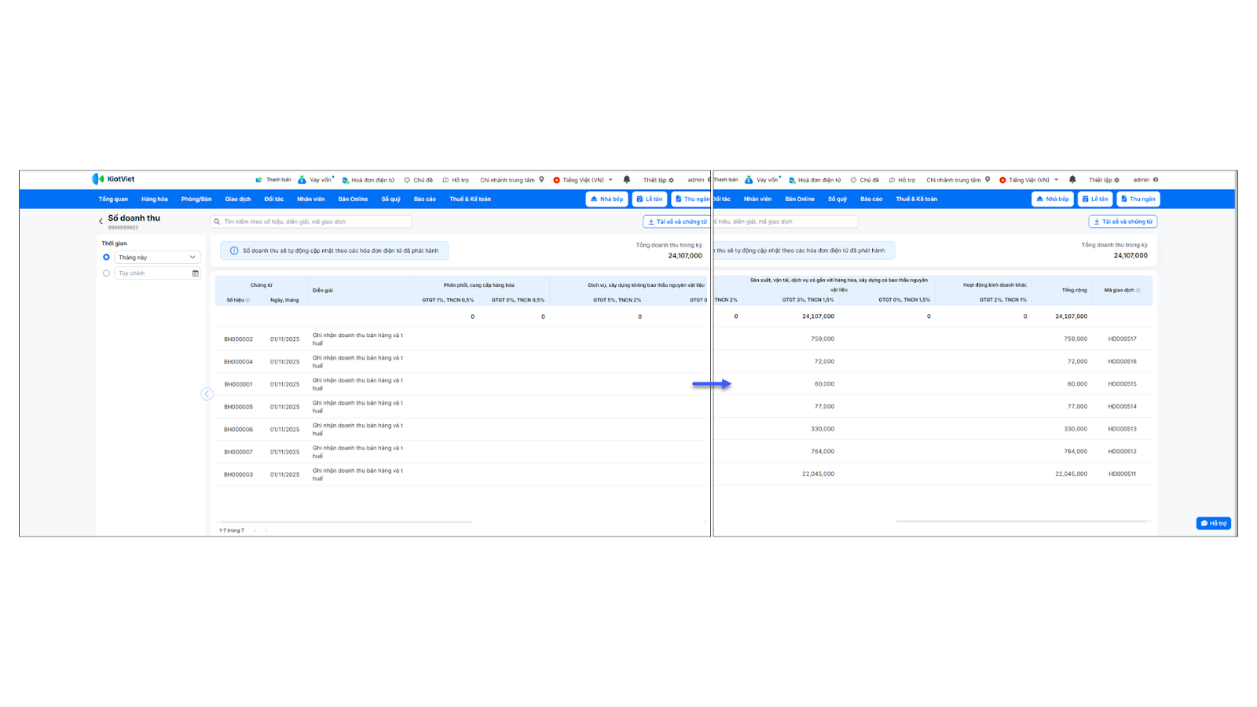
Task: Click the Tổng cộng column header
Action: (x=1074, y=290)
